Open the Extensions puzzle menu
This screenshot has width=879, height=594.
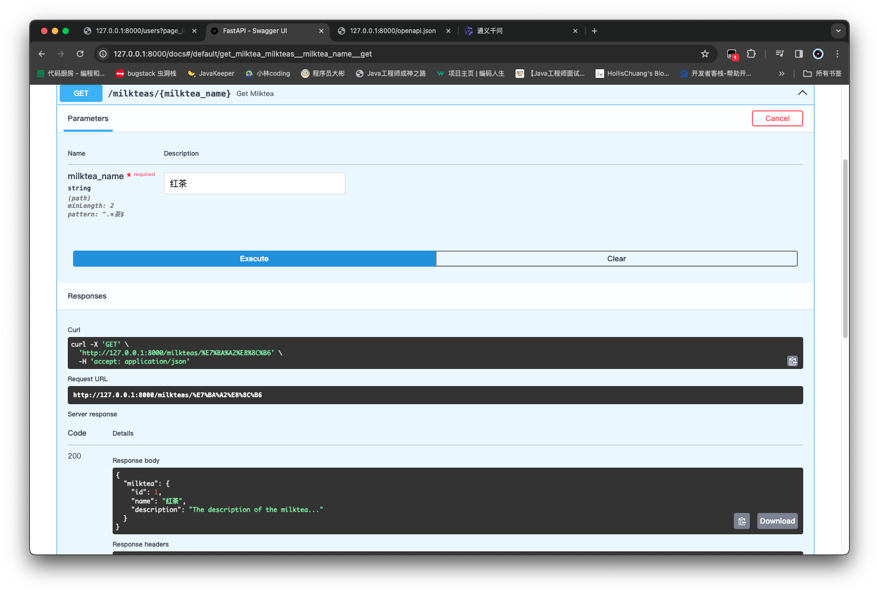pyautogui.click(x=751, y=54)
